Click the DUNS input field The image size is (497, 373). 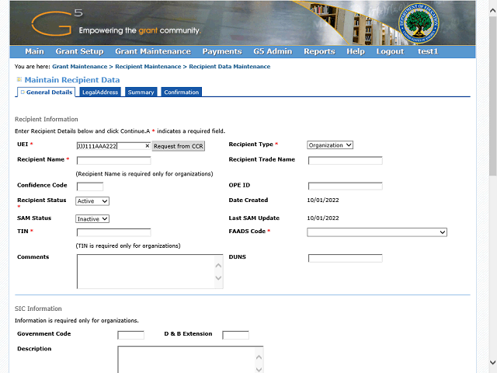tap(345, 258)
